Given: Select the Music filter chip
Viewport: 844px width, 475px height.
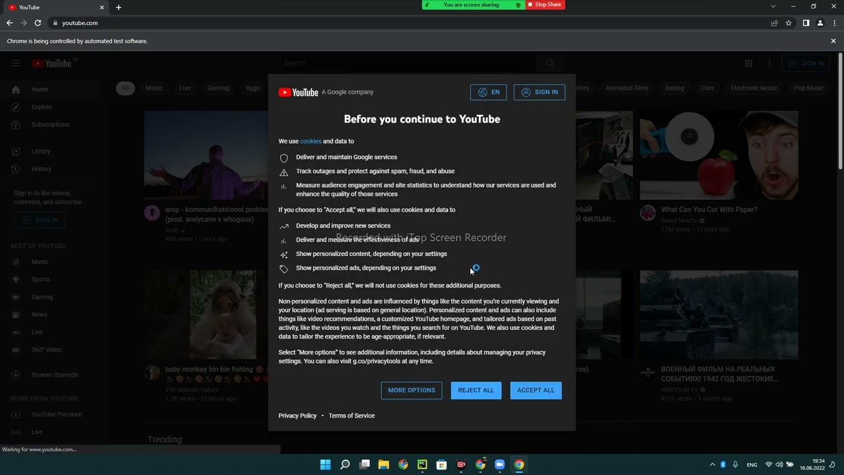Looking at the screenshot, I should (x=154, y=88).
